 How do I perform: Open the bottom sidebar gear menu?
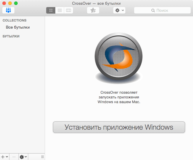tap(23, 157)
